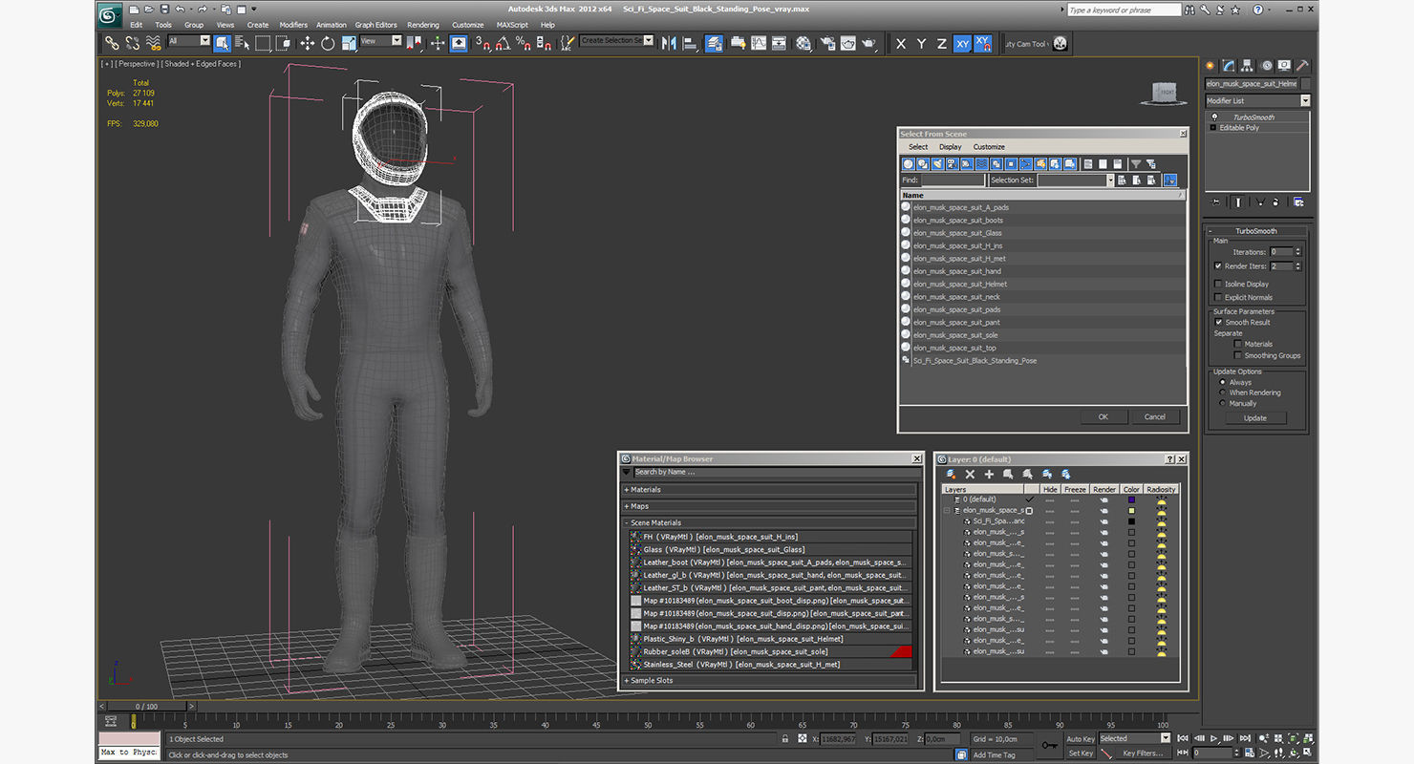Click the Unlink Selection tool
The image size is (1414, 764).
[132, 43]
